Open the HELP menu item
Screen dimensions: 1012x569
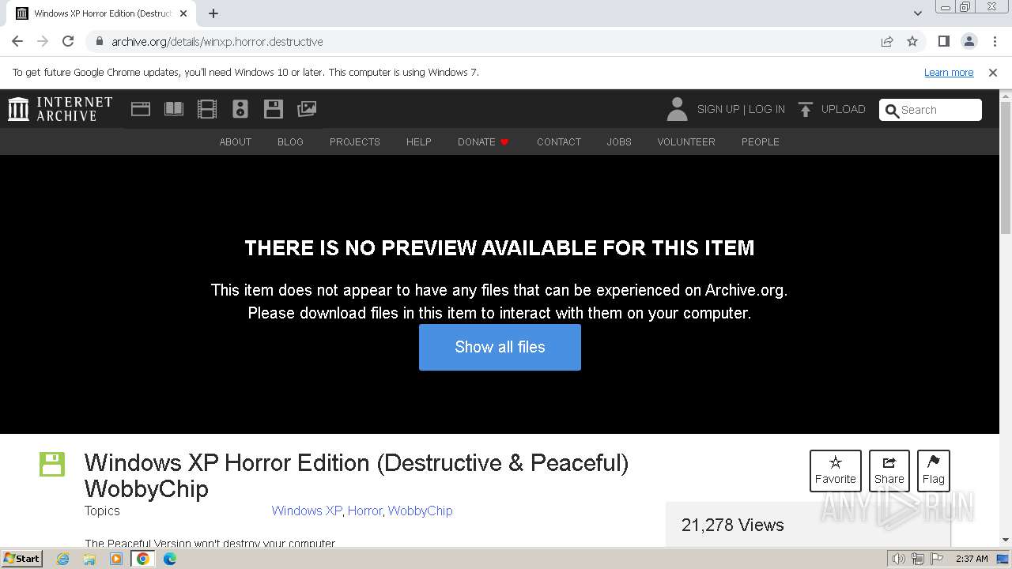click(419, 141)
